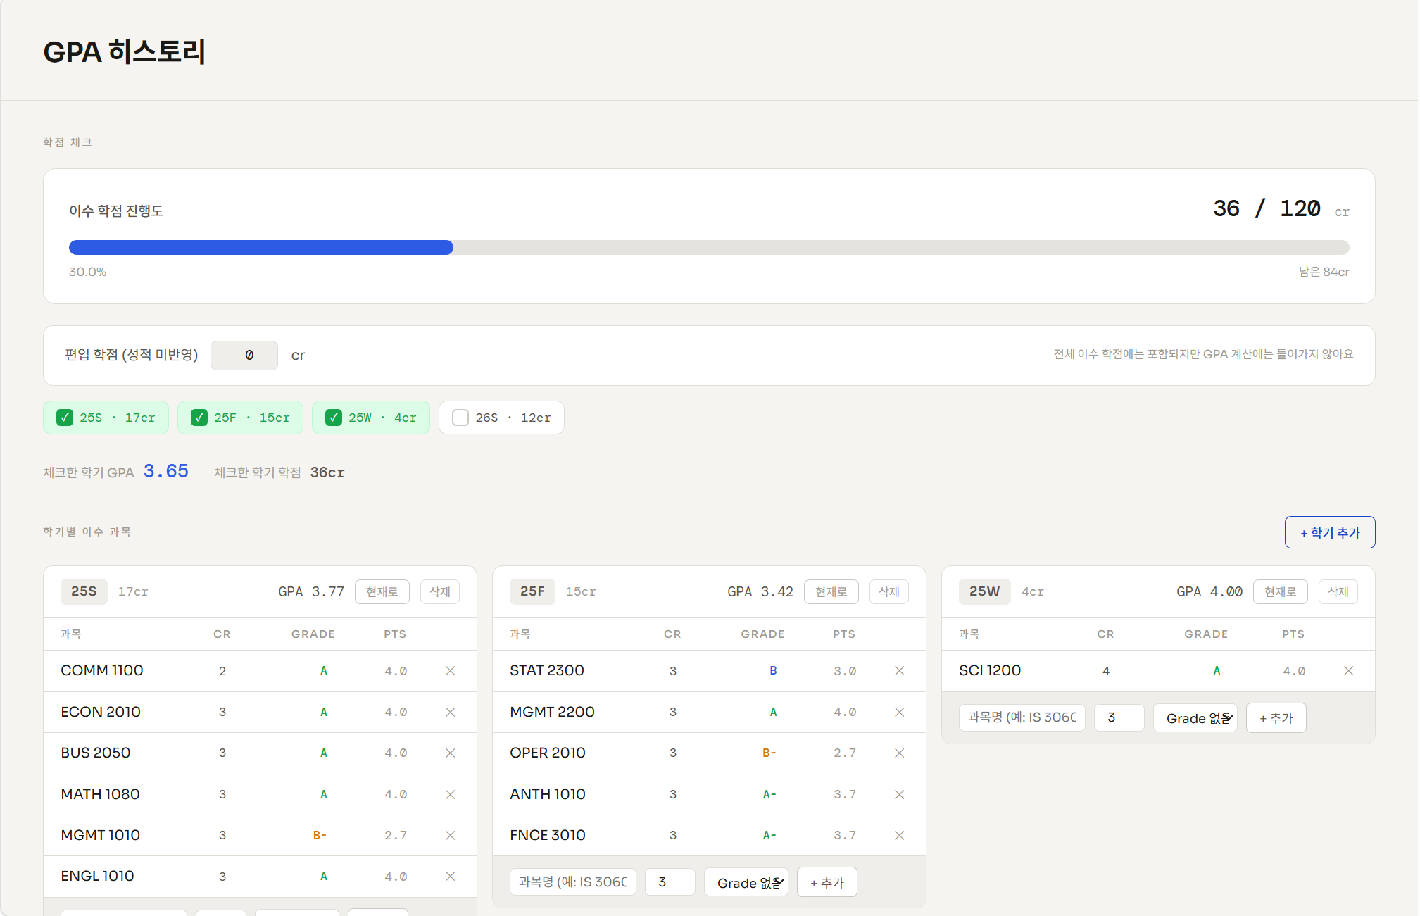The image size is (1420, 916).
Task: Remove OPER 2010 course row
Action: click(x=900, y=753)
